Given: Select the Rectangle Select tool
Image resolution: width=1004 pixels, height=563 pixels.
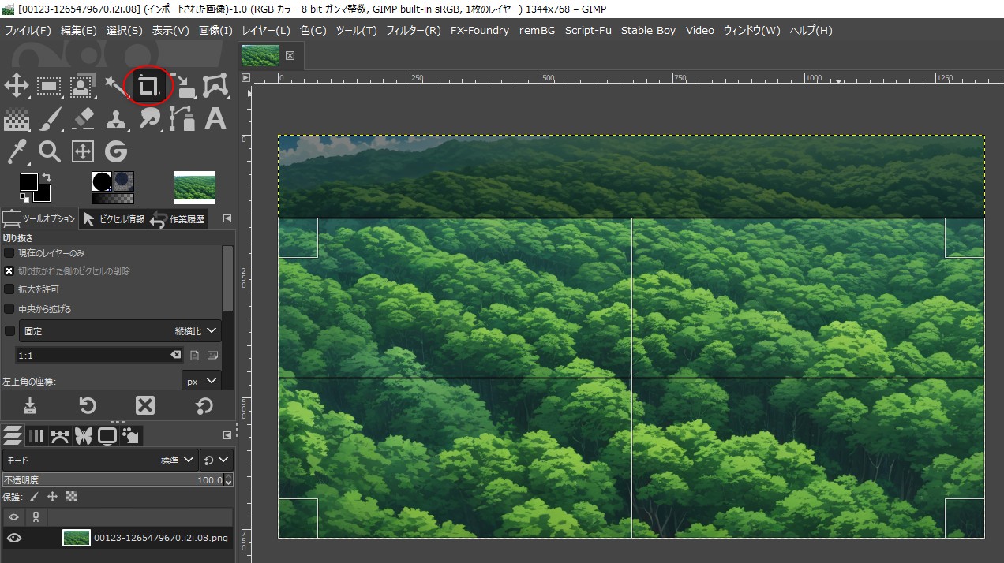Looking at the screenshot, I should point(49,86).
